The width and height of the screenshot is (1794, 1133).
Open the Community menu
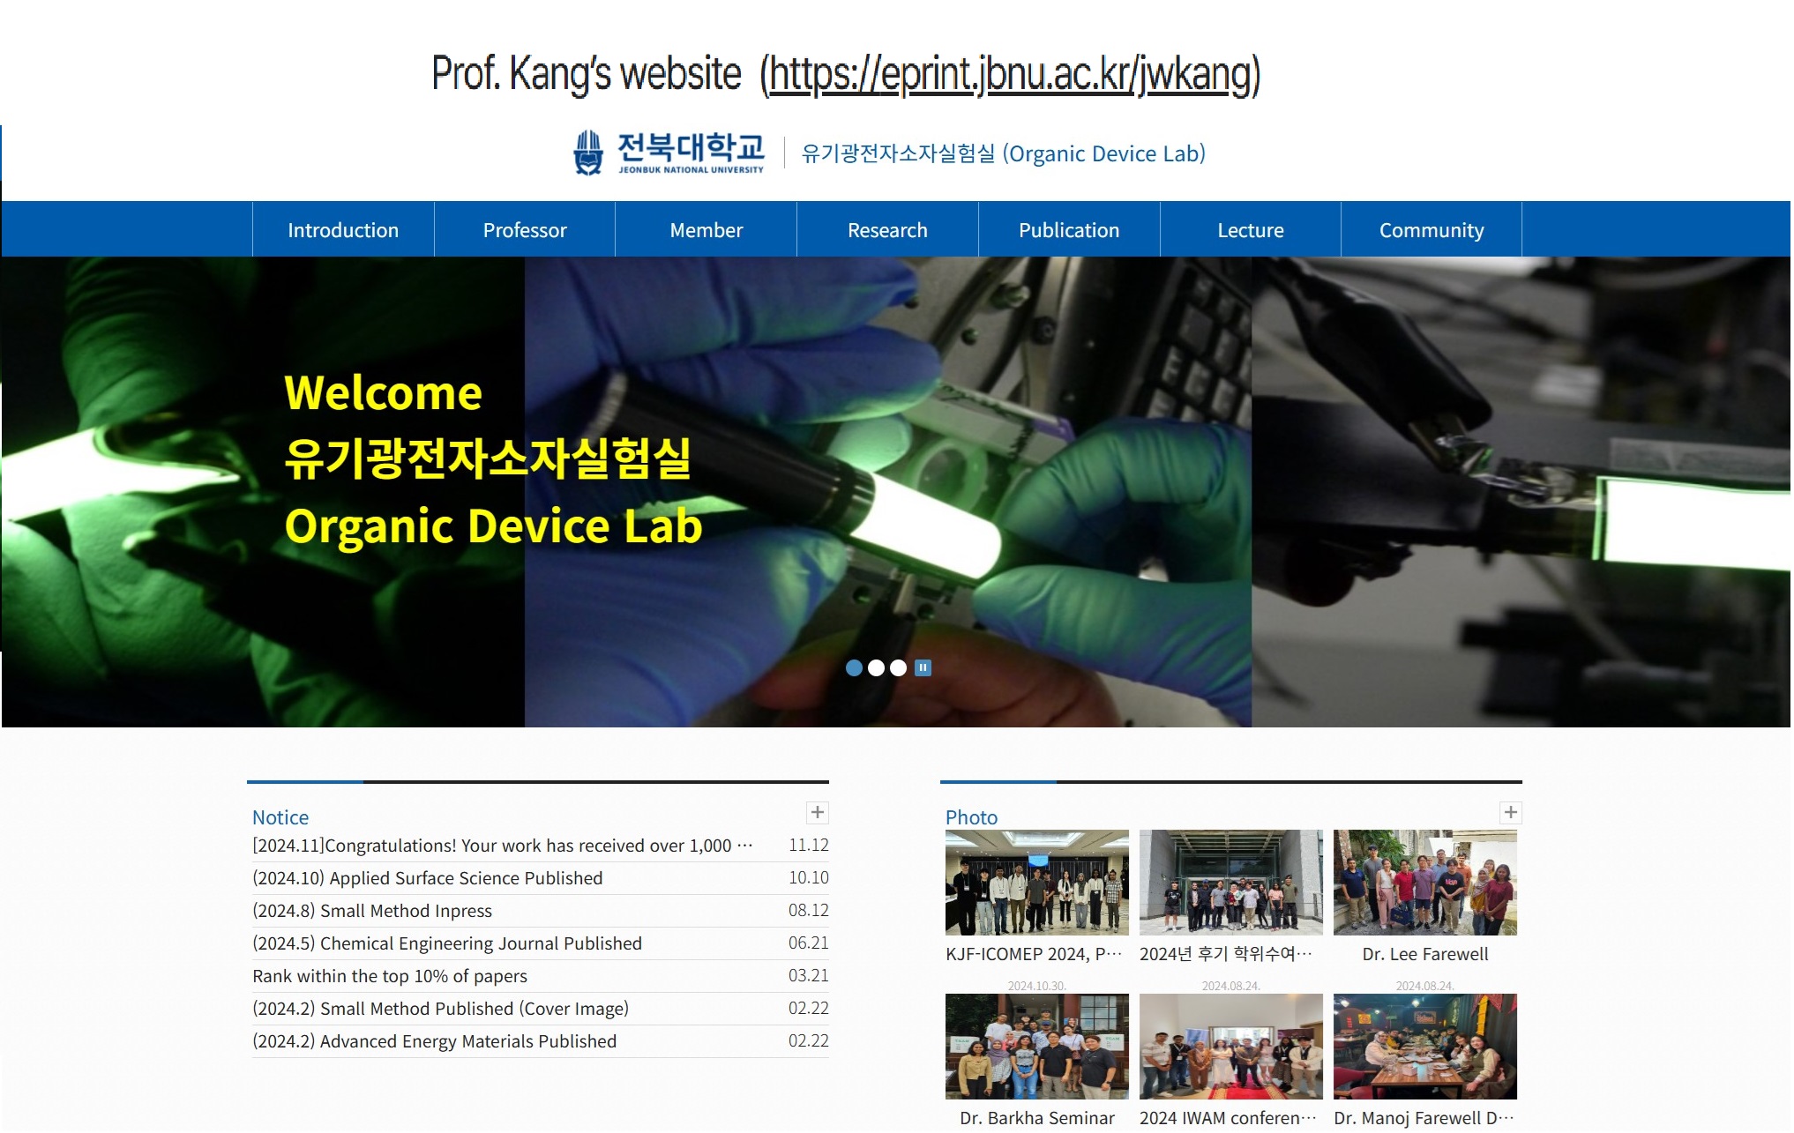point(1431,230)
